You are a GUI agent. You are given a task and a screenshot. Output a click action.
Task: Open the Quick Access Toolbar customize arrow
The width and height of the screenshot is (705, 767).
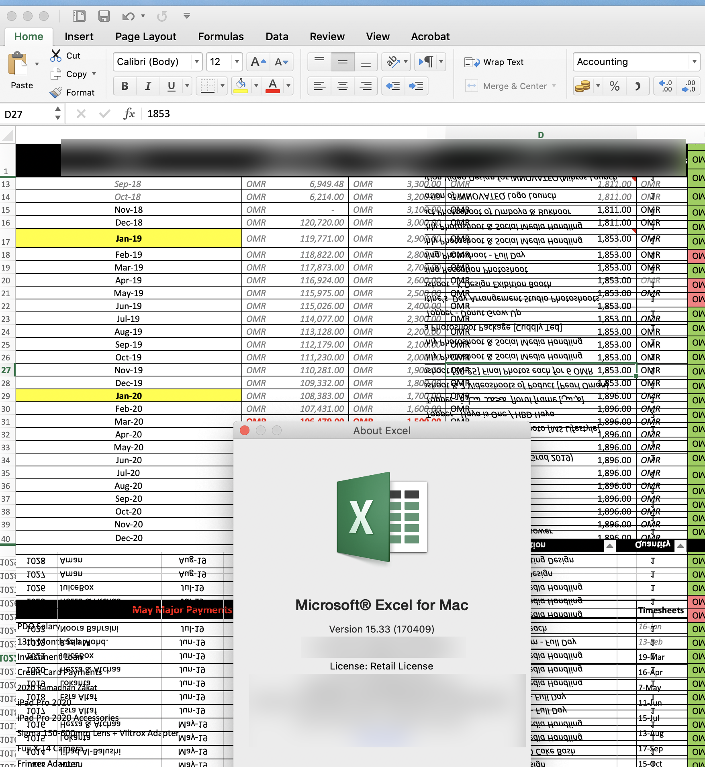point(186,16)
